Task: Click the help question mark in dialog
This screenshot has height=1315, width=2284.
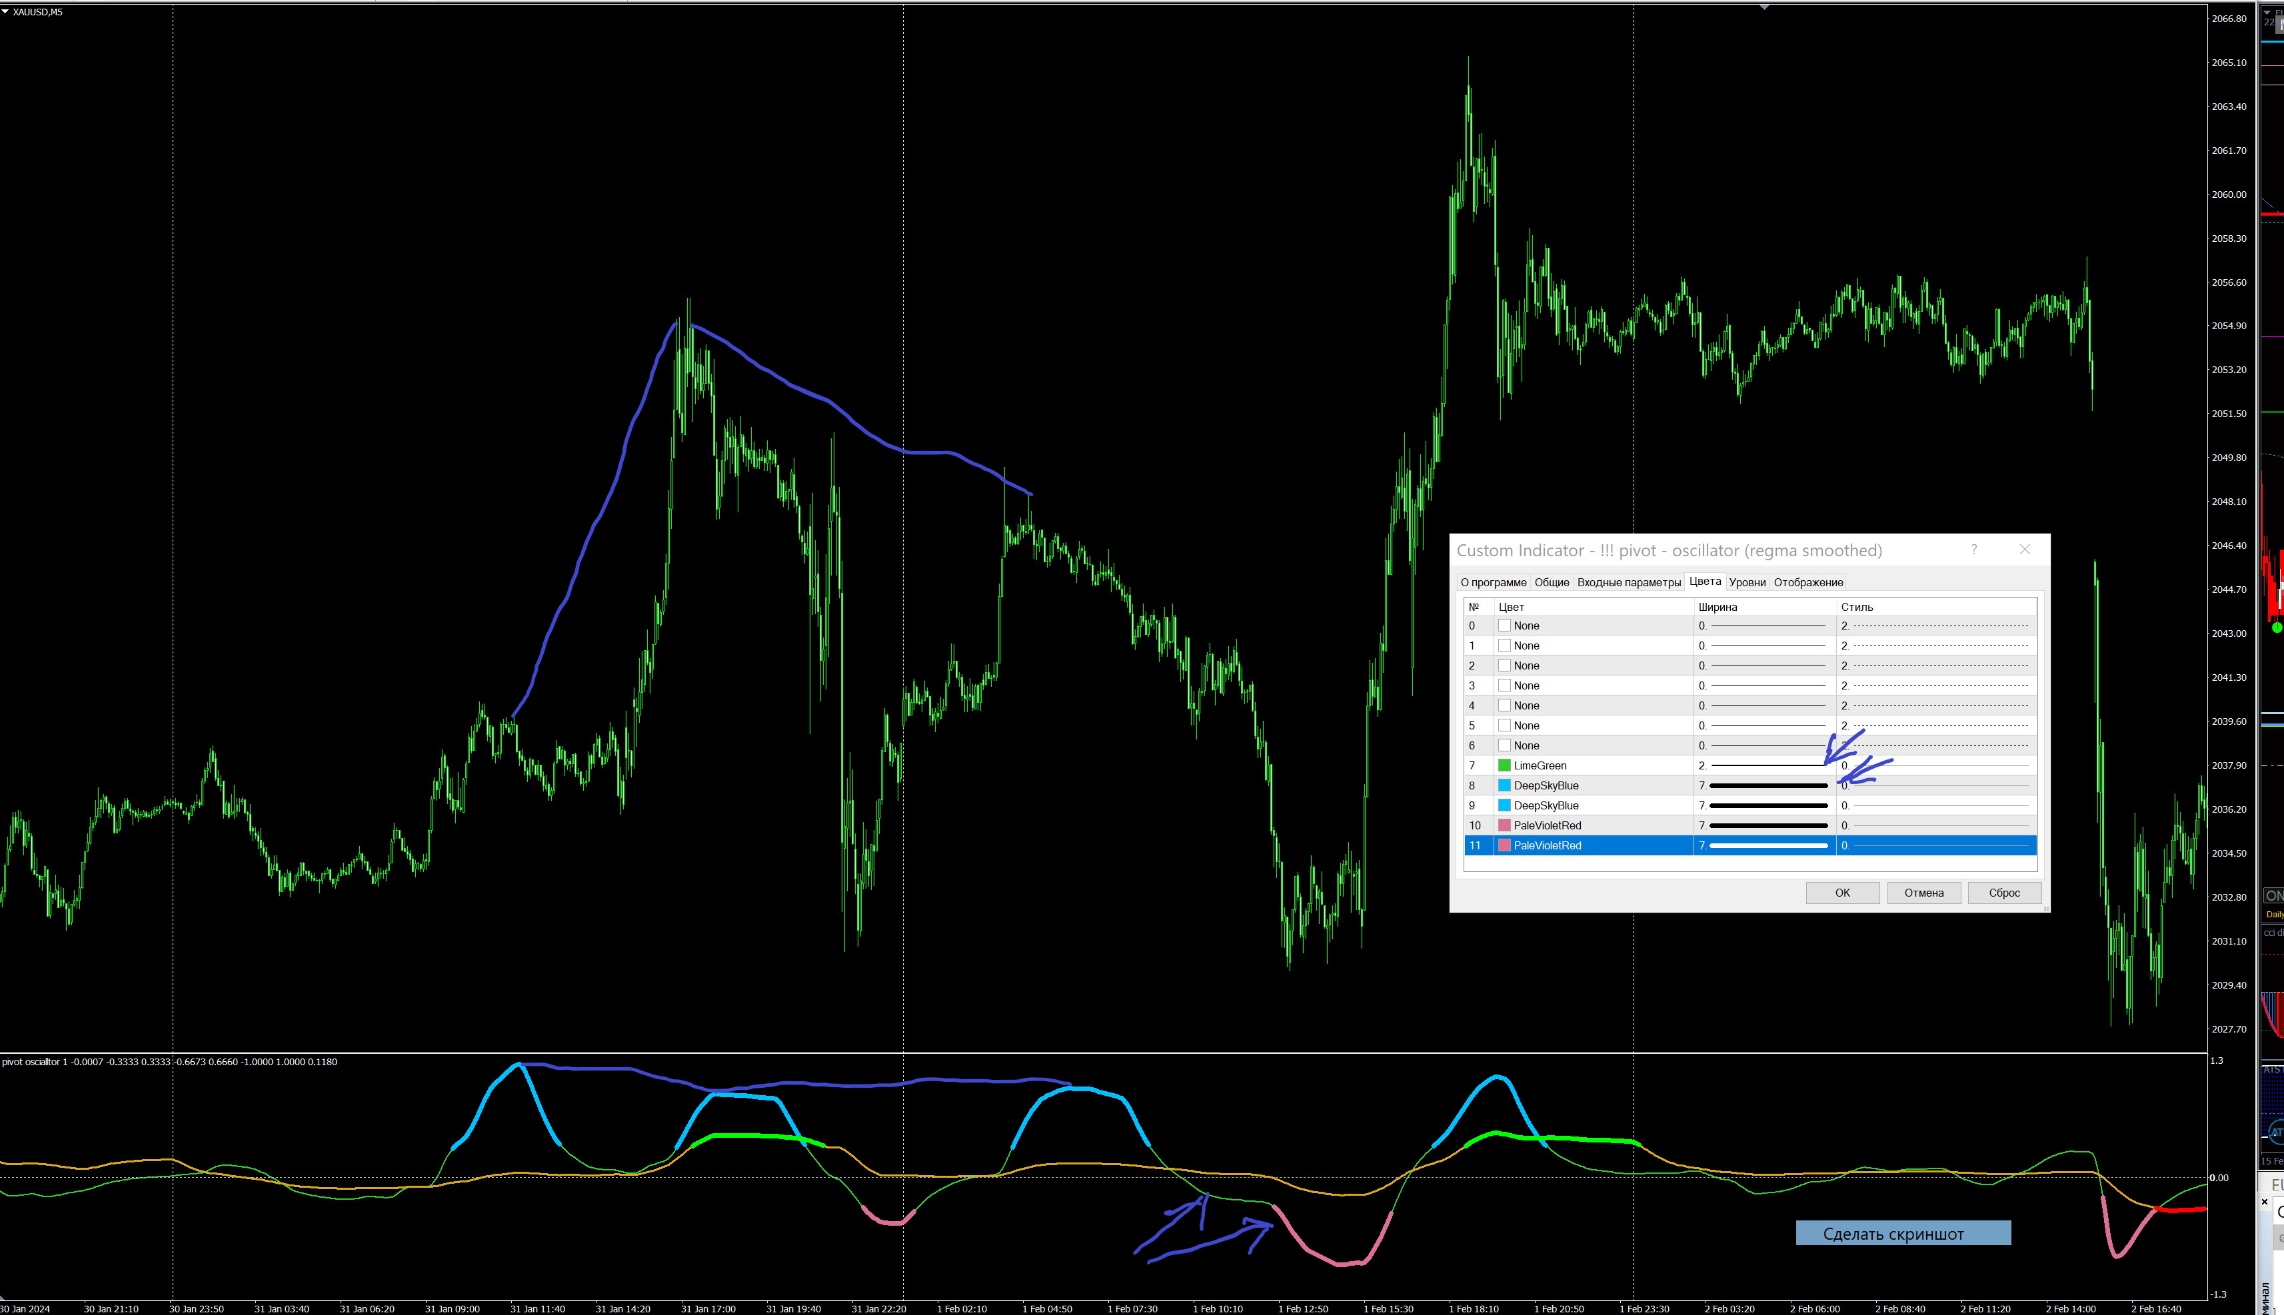Action: (x=1974, y=549)
